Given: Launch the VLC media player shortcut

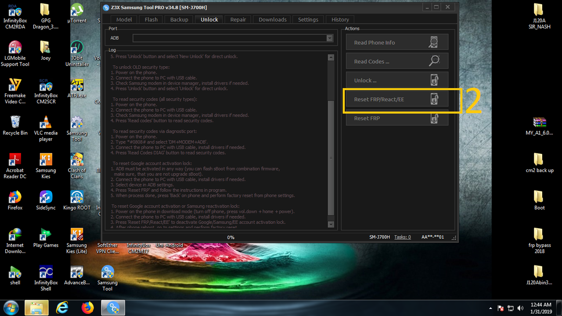Looking at the screenshot, I should coord(46,128).
